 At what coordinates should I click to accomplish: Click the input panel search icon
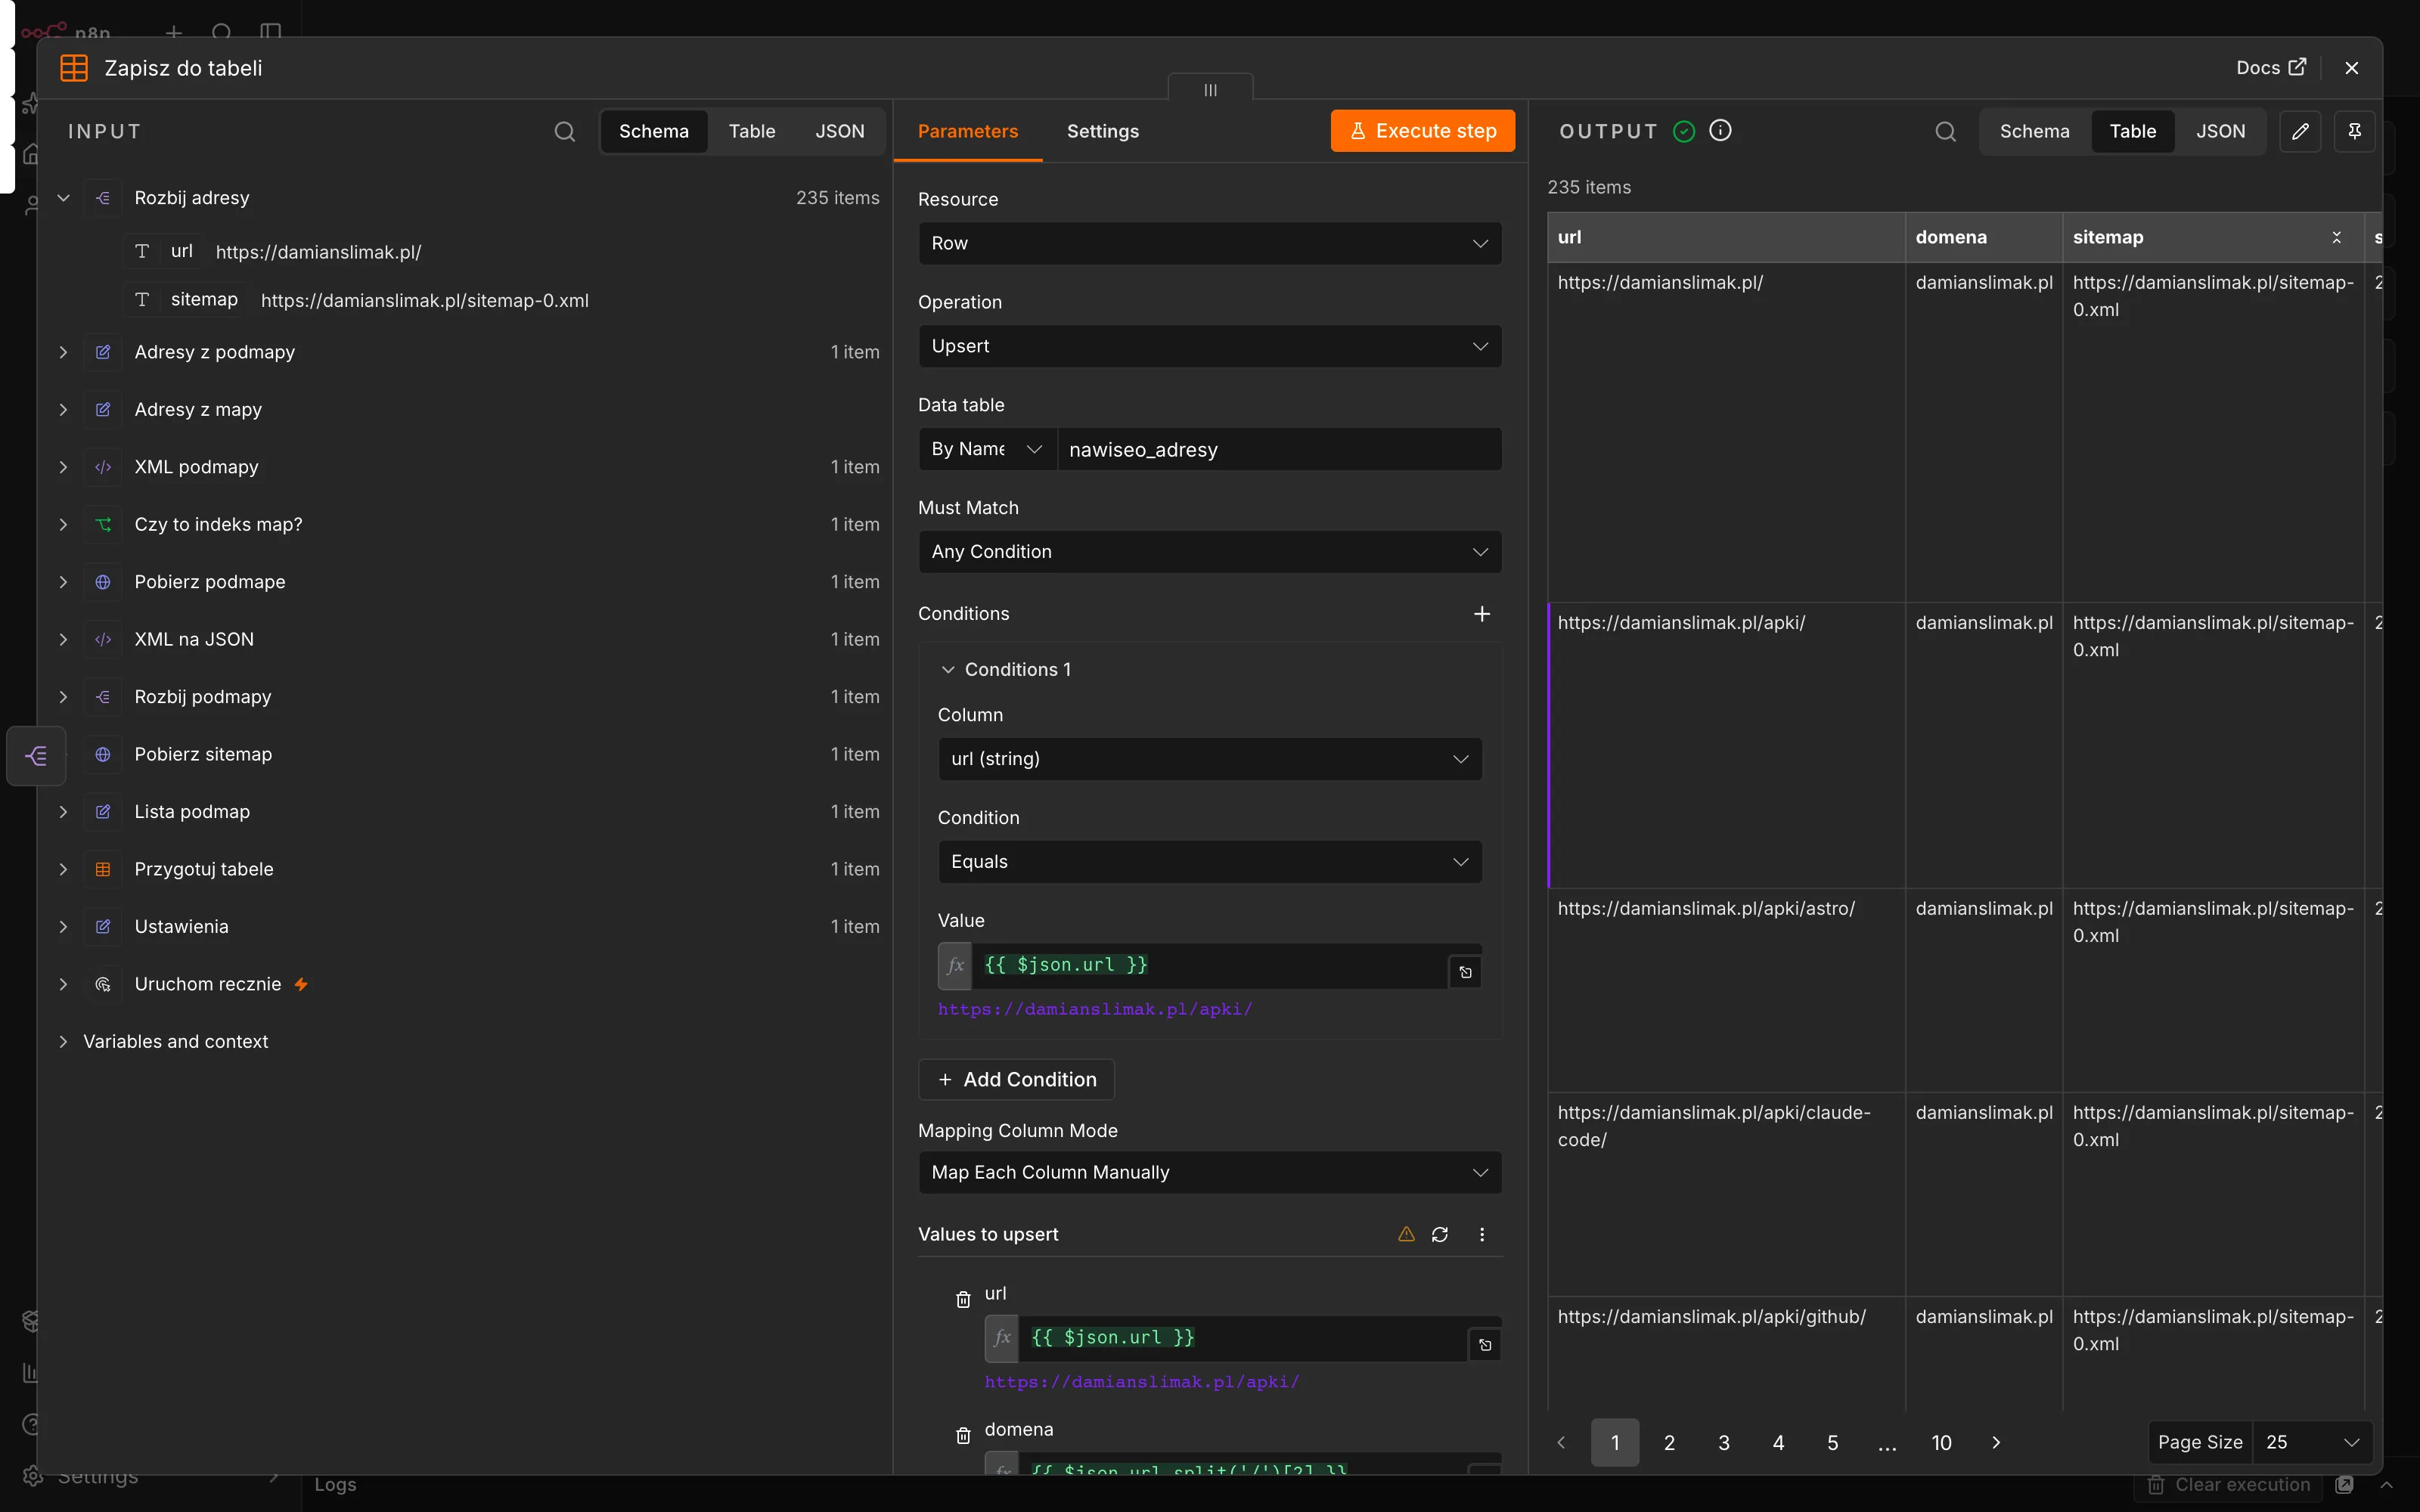click(565, 131)
